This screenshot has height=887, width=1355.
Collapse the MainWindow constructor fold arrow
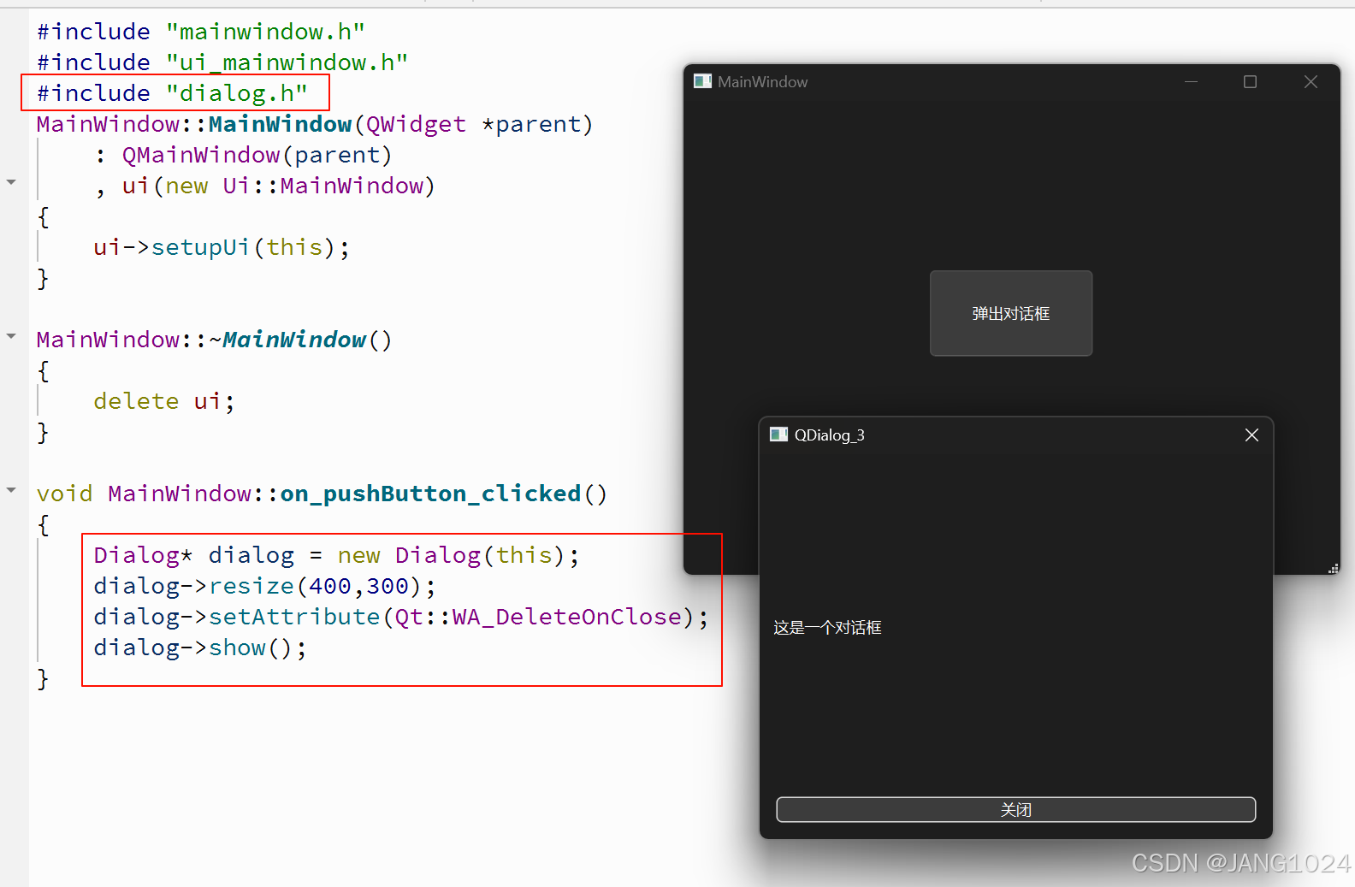[11, 182]
